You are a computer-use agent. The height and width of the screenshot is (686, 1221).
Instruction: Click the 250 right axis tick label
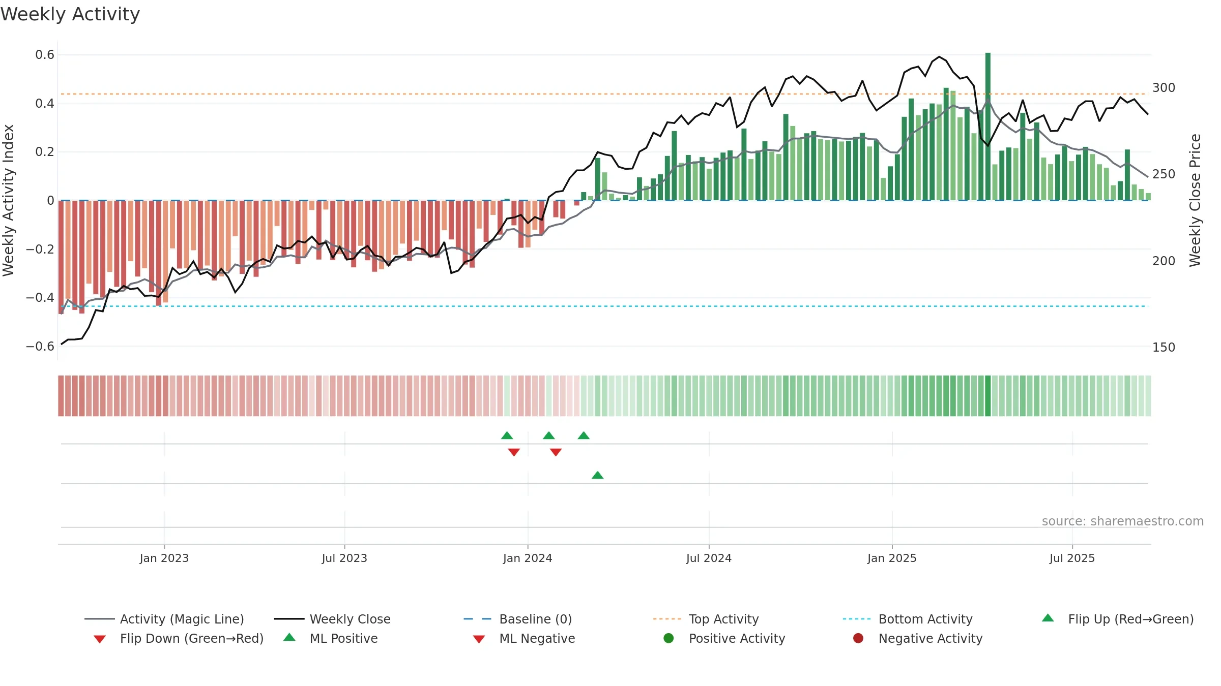tap(1164, 174)
